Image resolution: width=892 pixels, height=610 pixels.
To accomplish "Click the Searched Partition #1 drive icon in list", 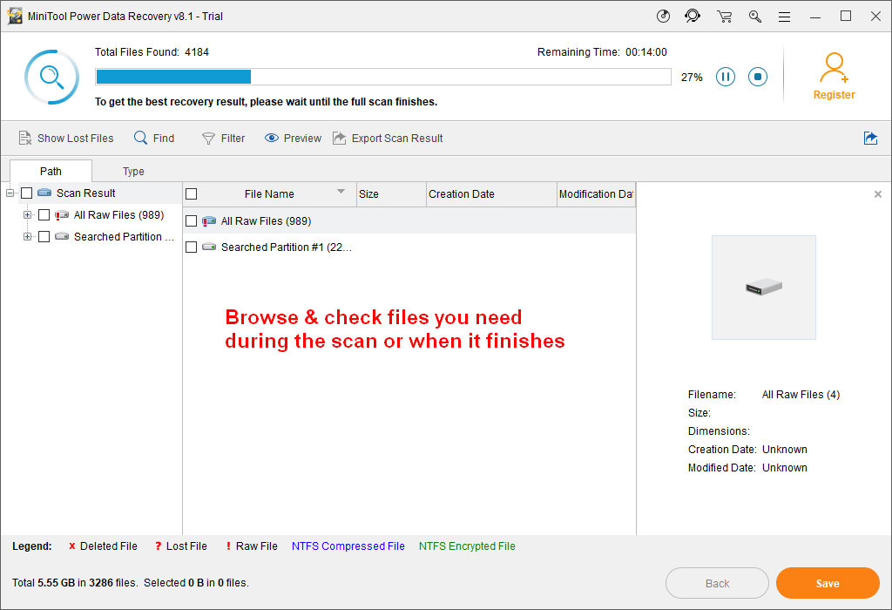I will (x=209, y=247).
